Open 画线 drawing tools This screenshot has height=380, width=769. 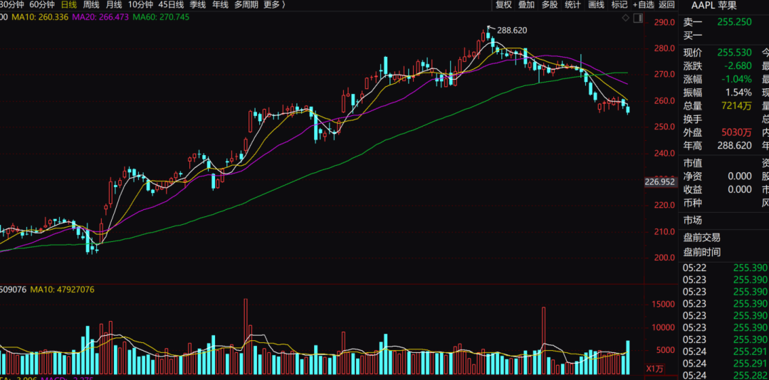click(x=596, y=5)
